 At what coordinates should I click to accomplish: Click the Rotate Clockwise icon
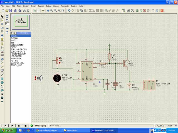(7, 16)
